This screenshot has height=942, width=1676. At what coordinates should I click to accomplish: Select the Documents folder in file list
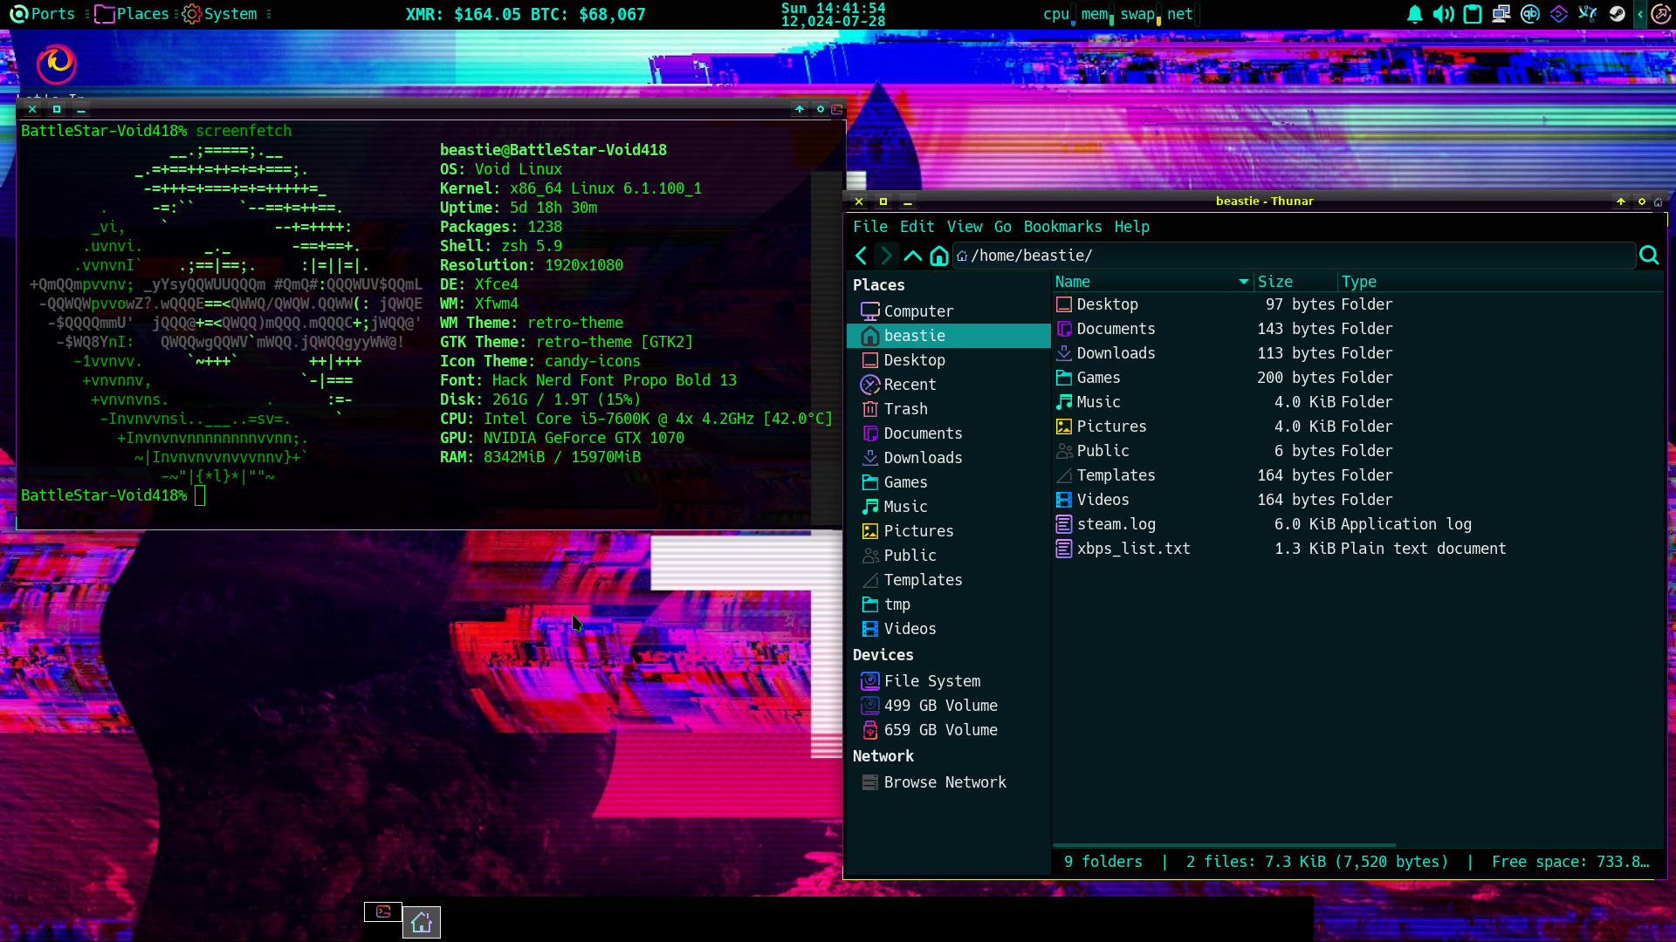click(x=1357, y=329)
